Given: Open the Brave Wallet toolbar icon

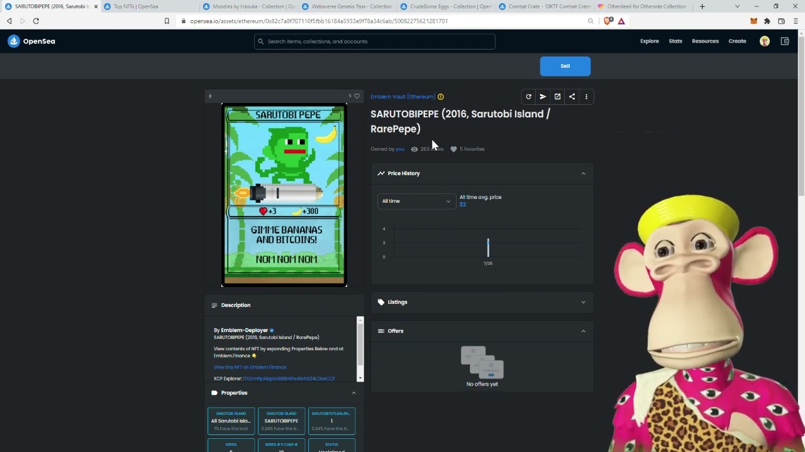Looking at the screenshot, I should [x=782, y=21].
